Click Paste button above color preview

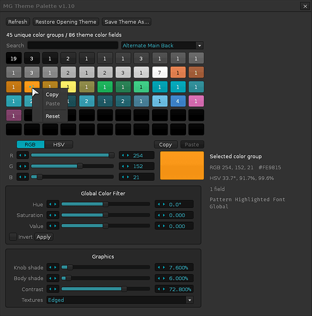point(192,145)
